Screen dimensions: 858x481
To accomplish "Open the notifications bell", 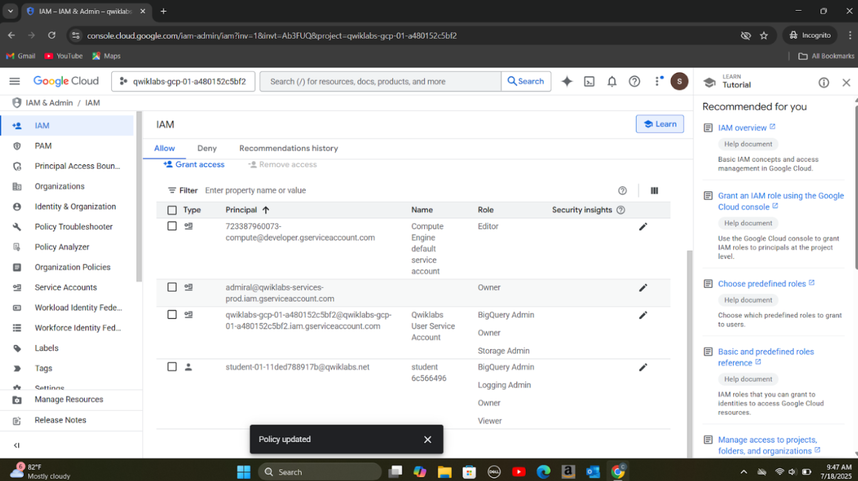I will [612, 82].
